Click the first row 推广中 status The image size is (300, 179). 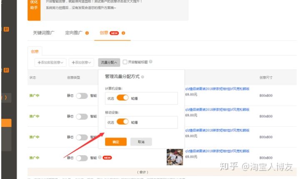click(x=34, y=96)
